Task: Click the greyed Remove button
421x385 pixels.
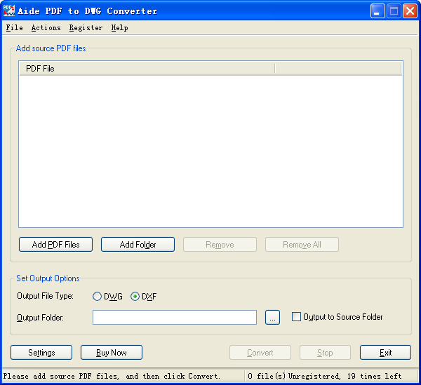Action: (220, 245)
